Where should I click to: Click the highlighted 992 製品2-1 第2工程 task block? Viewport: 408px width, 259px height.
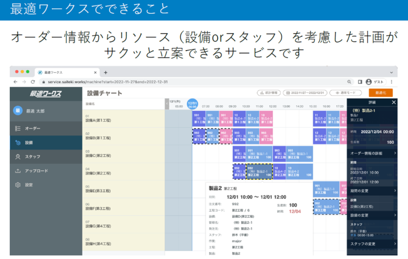(x=260, y=171)
